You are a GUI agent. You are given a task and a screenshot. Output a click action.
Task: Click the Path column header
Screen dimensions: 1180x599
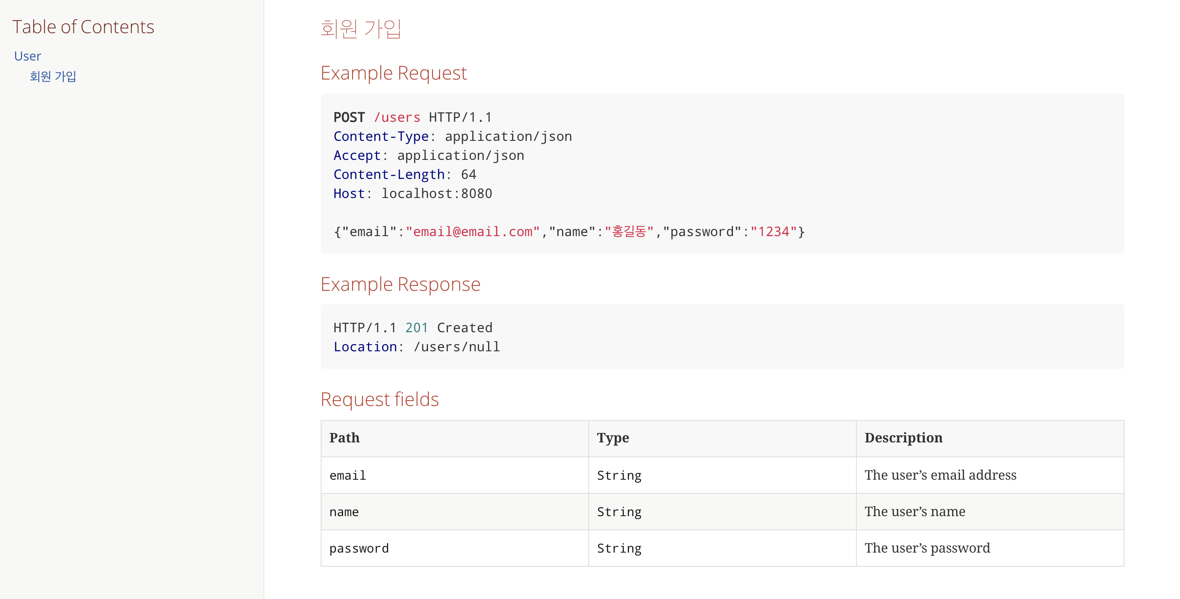point(344,438)
